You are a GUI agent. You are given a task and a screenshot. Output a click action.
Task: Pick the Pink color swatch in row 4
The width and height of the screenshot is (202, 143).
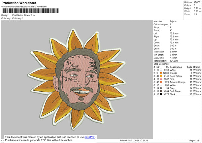pos(161,79)
